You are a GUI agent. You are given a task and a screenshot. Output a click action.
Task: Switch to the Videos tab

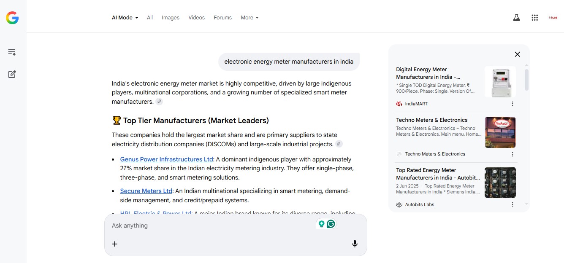click(197, 18)
